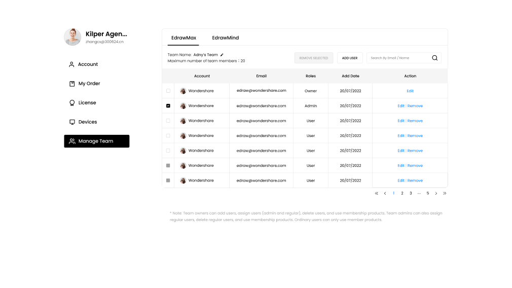Click Edit in the second User row

coord(401,136)
